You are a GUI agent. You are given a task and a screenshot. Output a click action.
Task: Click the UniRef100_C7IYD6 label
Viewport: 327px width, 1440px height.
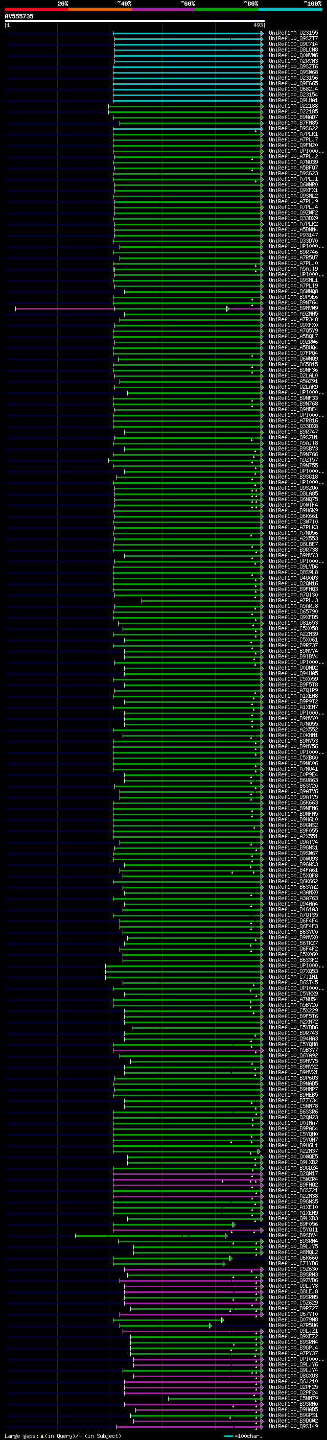(x=293, y=1264)
